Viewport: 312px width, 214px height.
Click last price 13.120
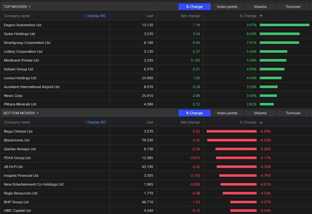[x=148, y=25]
